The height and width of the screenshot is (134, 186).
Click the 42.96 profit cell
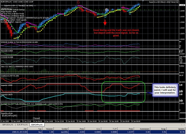click(x=182, y=132)
